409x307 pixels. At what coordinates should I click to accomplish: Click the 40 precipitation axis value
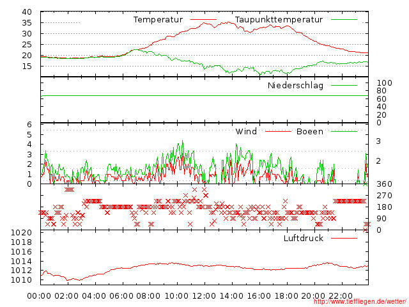tap(382, 107)
